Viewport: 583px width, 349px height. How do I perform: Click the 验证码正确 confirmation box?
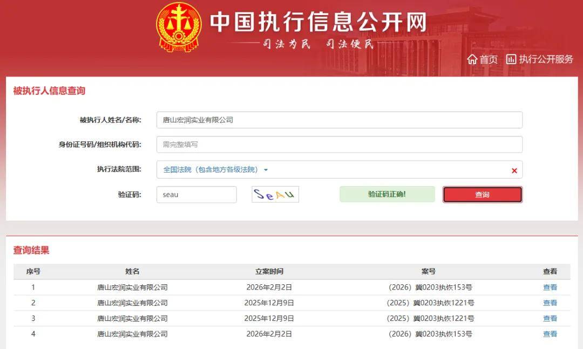pos(387,194)
